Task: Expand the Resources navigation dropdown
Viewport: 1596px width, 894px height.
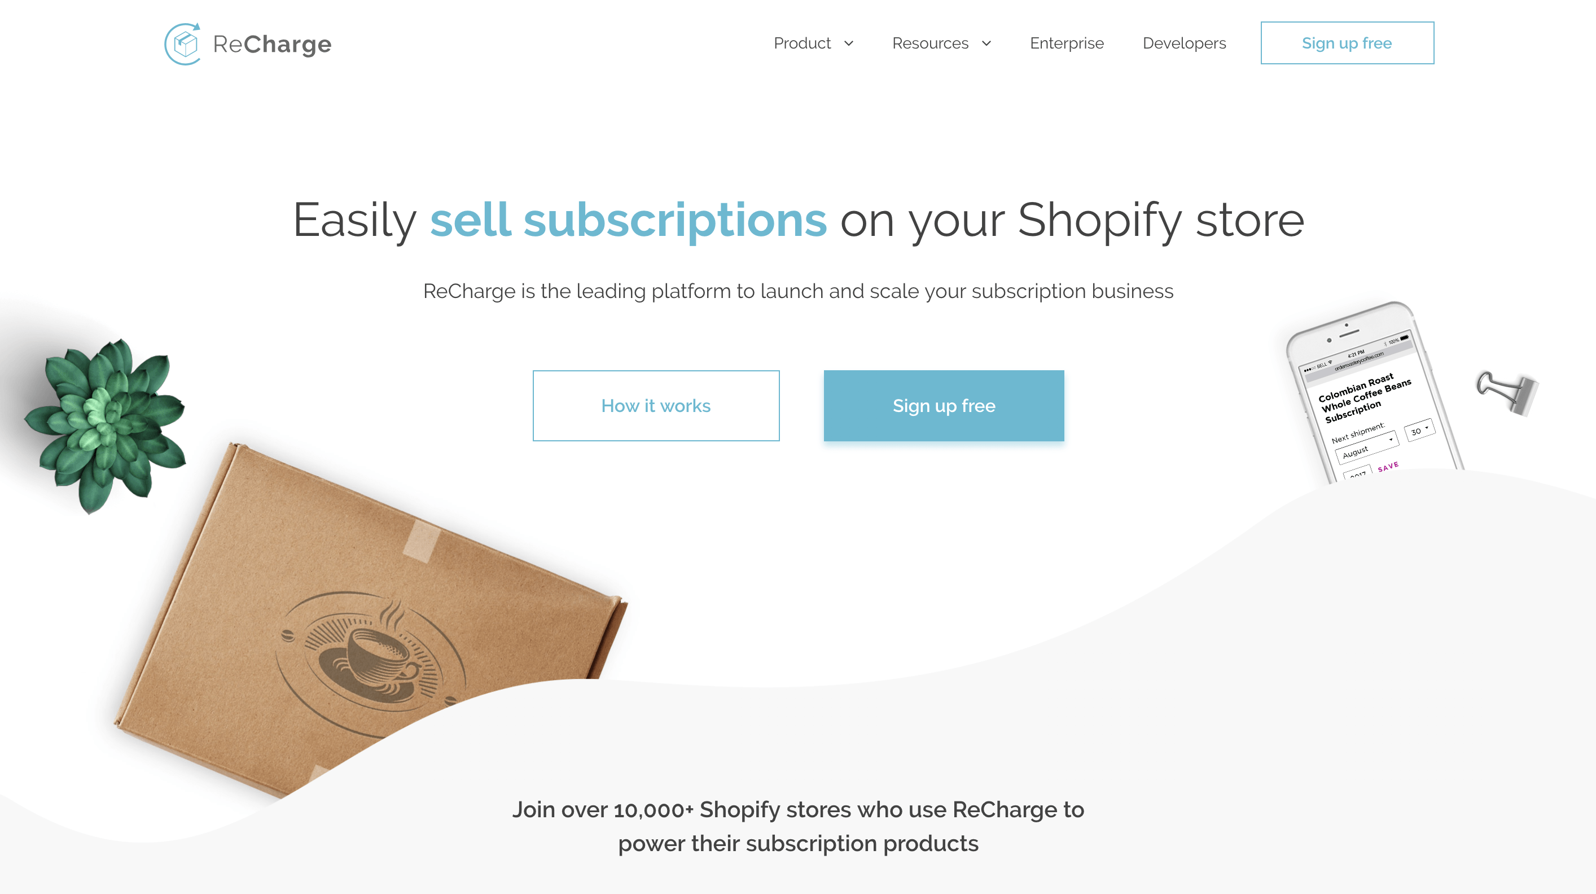Action: coord(941,43)
